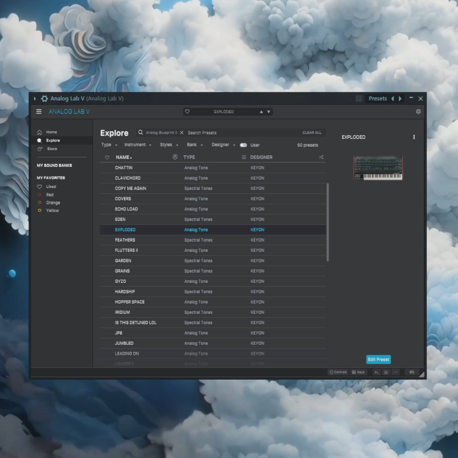Toggle the User presets switch
The image size is (458, 458).
(x=243, y=145)
